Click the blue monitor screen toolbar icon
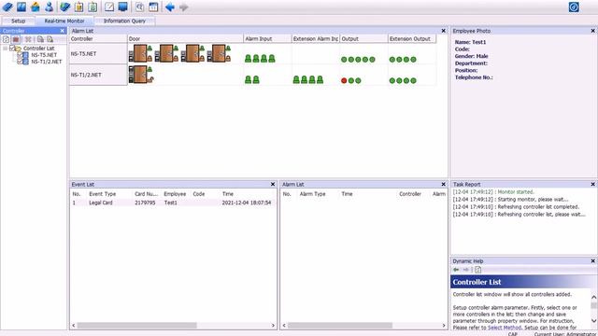 click(122, 7)
